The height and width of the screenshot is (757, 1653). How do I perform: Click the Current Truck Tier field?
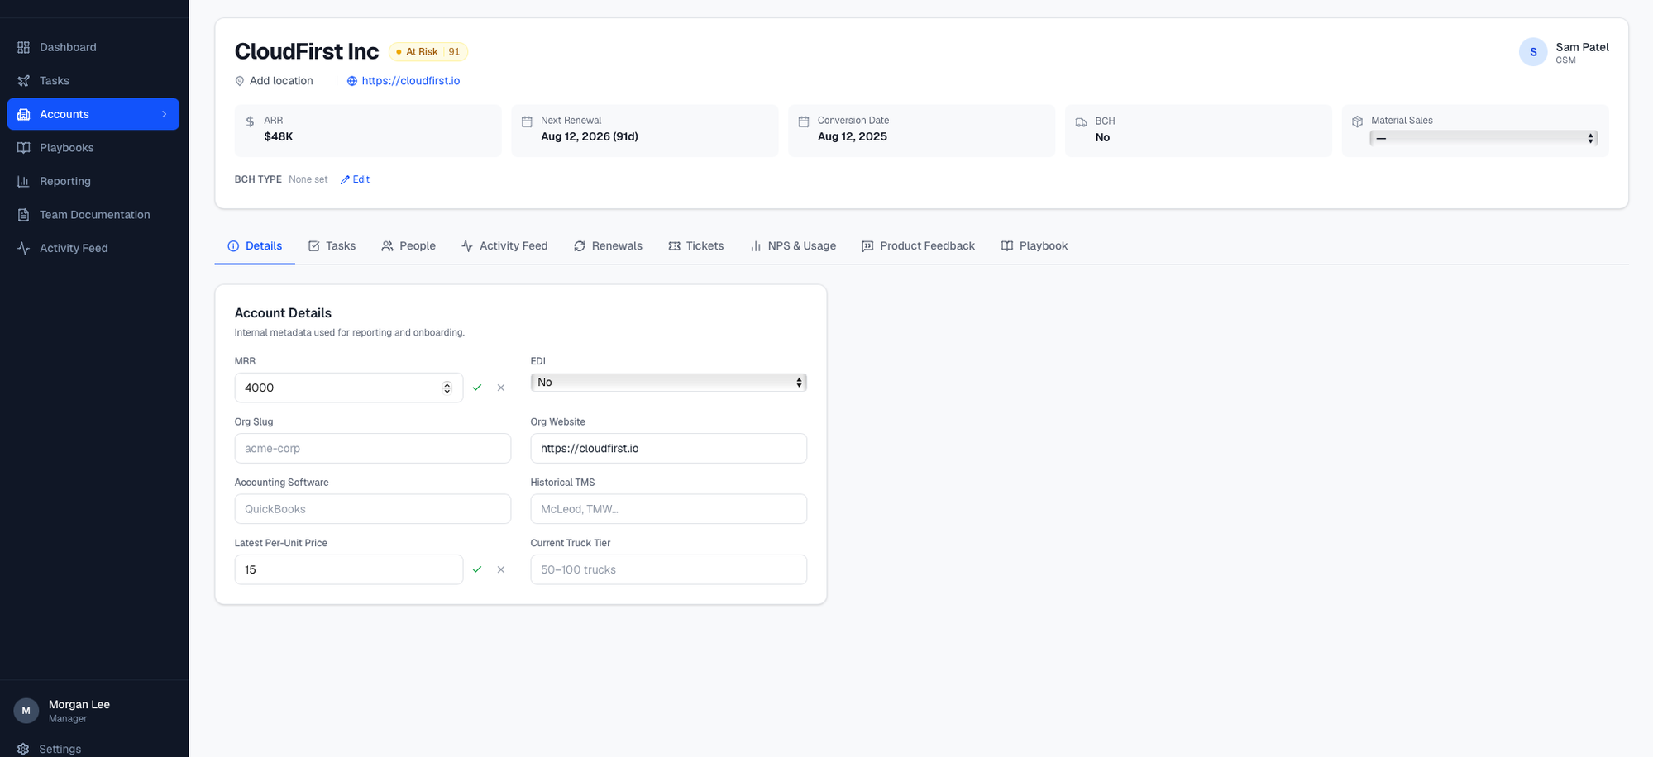669,569
